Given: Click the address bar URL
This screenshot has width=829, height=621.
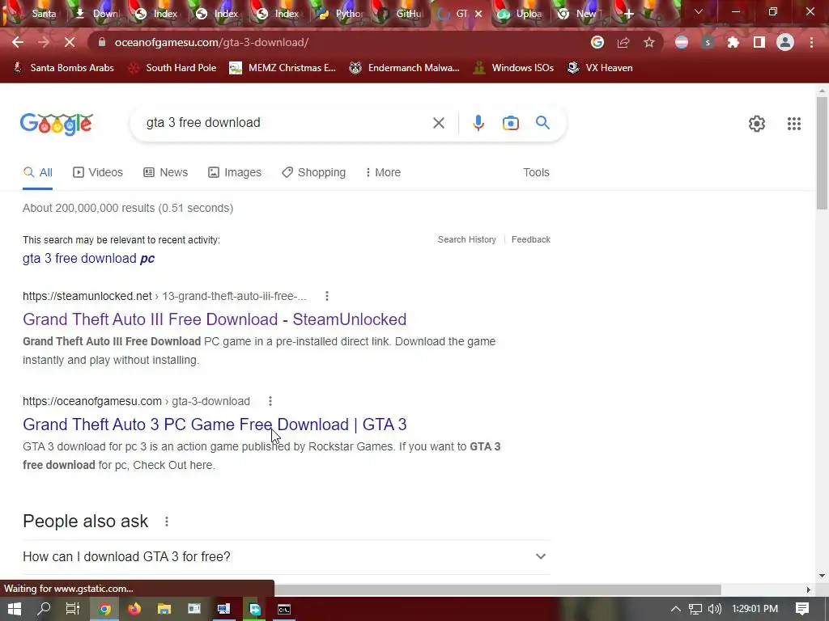Looking at the screenshot, I should click(211, 42).
